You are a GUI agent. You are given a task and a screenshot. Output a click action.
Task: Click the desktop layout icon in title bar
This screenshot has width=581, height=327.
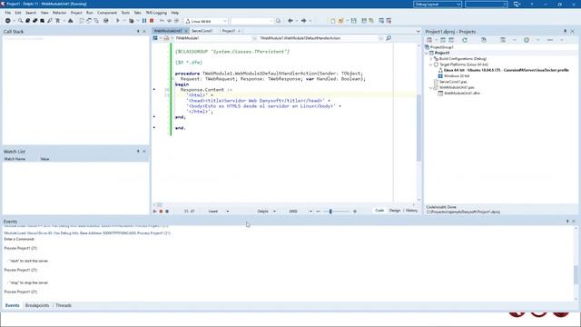pos(517,4)
